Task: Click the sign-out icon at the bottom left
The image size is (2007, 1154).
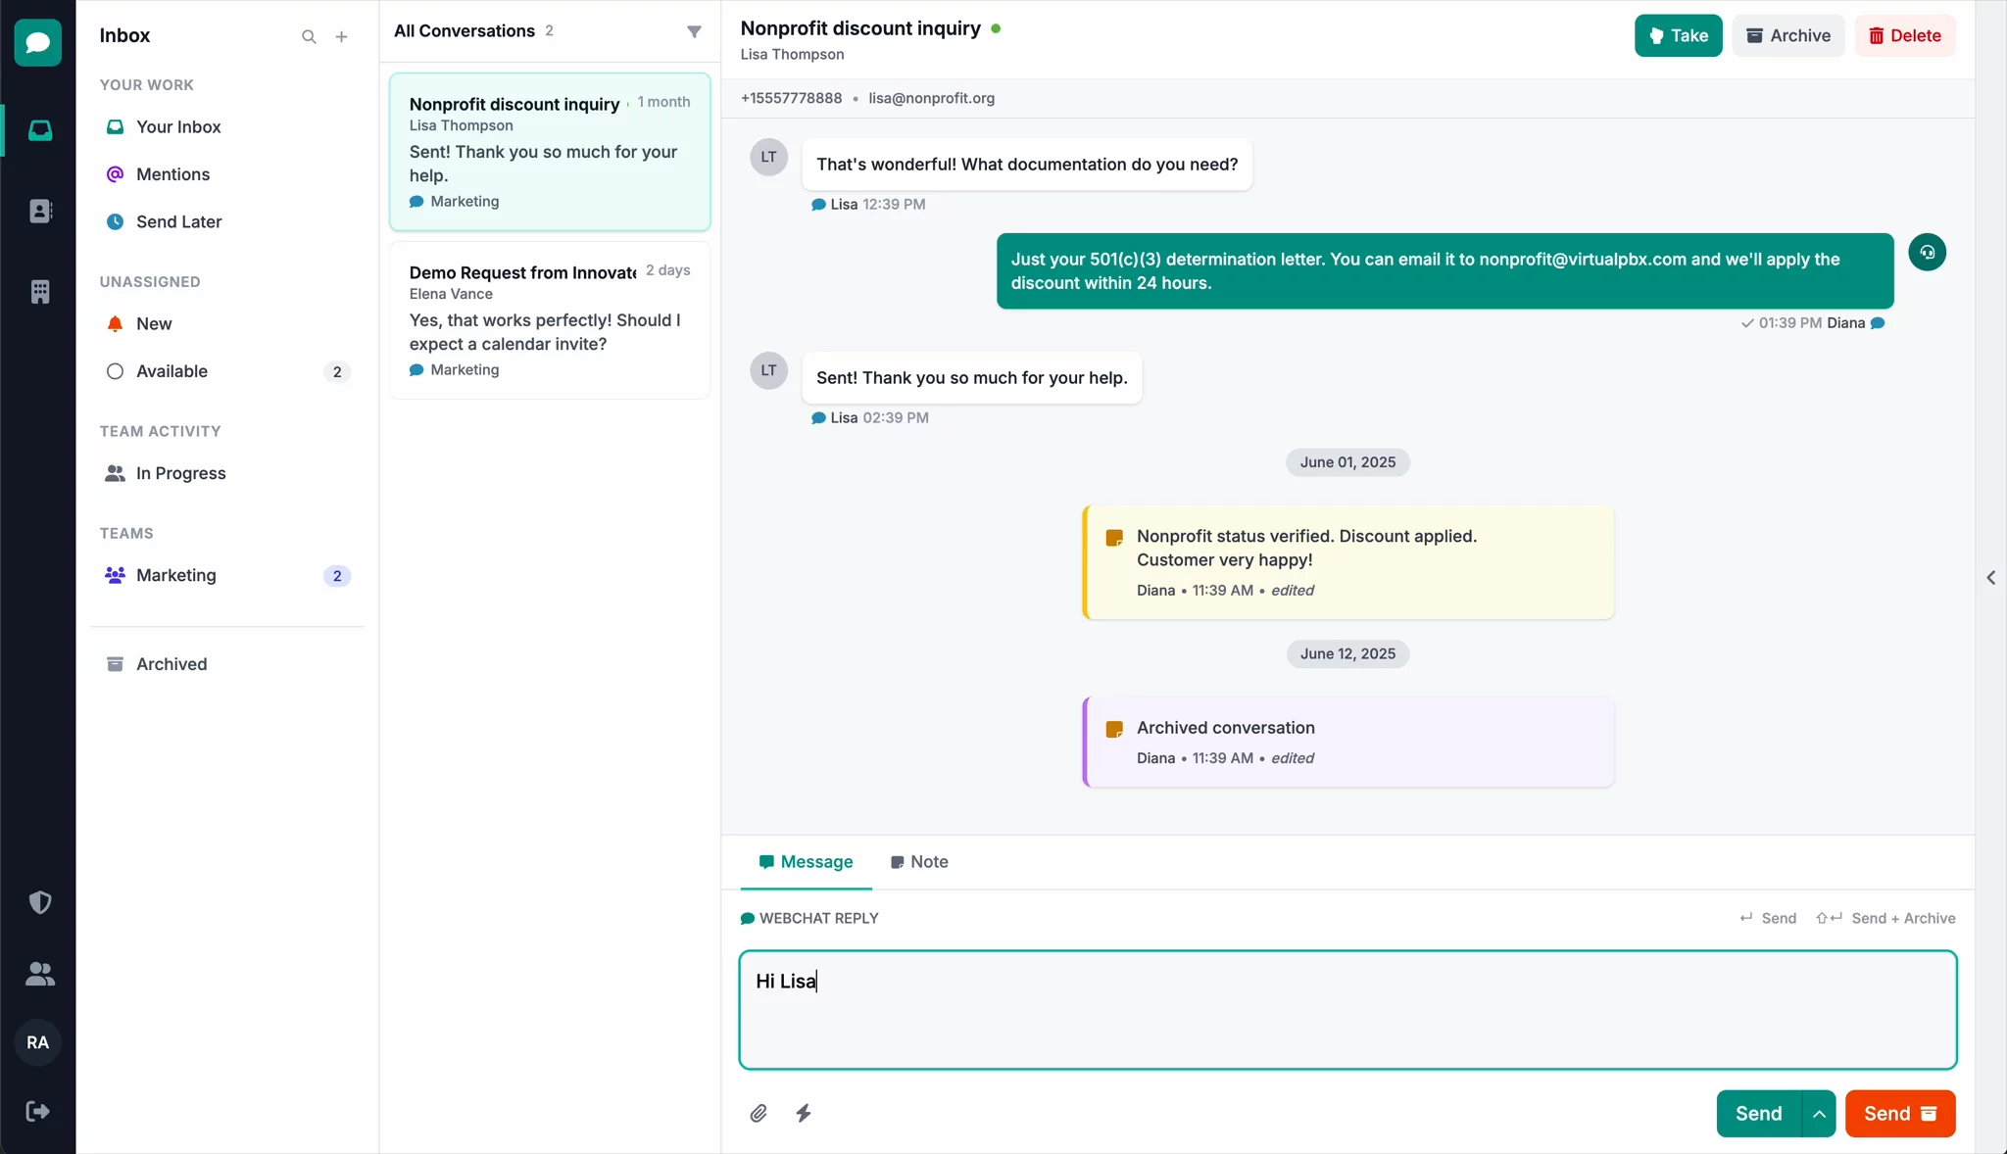Action: pyautogui.click(x=37, y=1112)
